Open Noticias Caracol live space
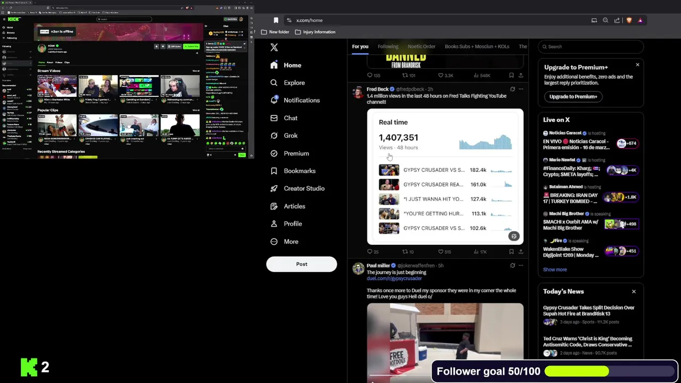 tap(589, 140)
